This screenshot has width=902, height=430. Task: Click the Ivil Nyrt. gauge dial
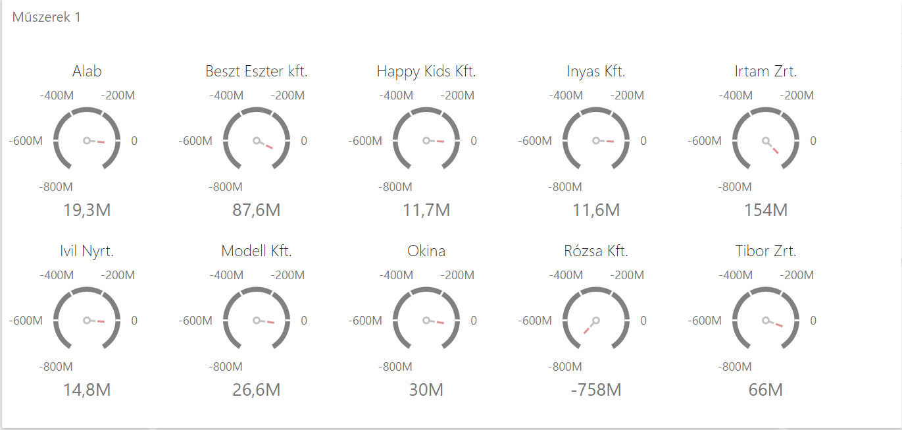(87, 320)
